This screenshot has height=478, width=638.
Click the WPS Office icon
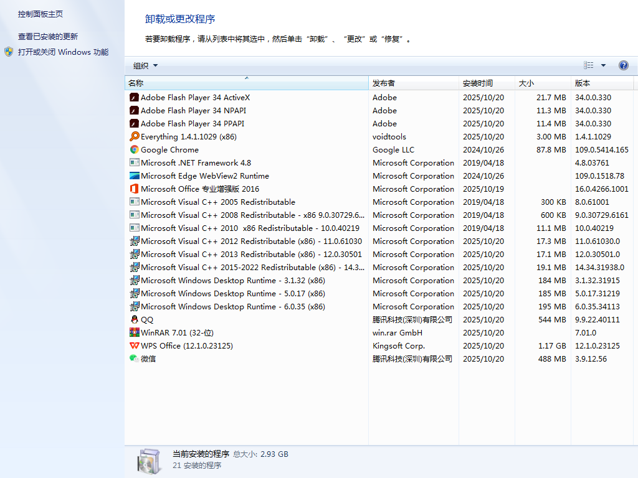click(134, 345)
